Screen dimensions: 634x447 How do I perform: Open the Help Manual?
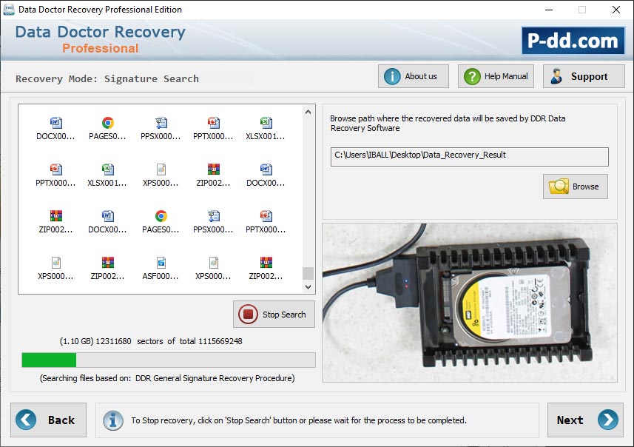pyautogui.click(x=496, y=75)
